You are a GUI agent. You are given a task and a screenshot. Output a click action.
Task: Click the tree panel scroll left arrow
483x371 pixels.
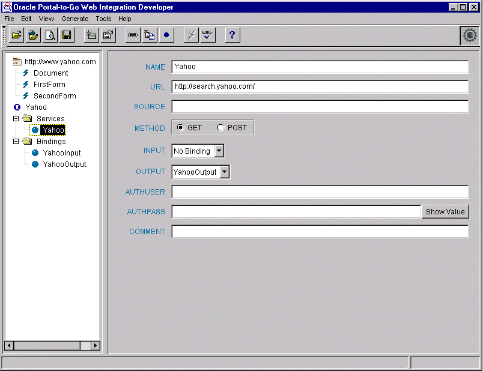coord(9,345)
